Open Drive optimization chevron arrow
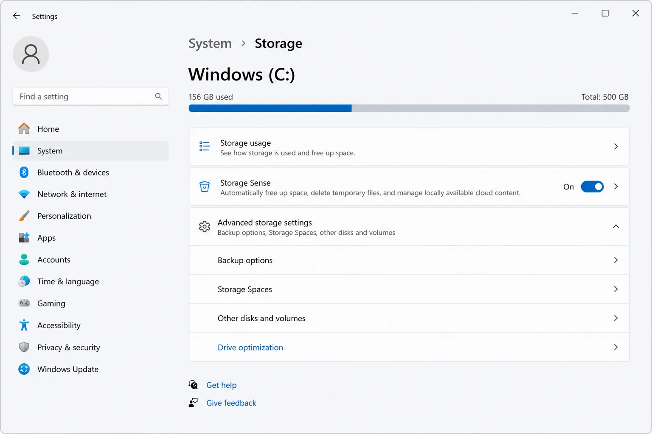Image resolution: width=652 pixels, height=434 pixels. click(616, 347)
